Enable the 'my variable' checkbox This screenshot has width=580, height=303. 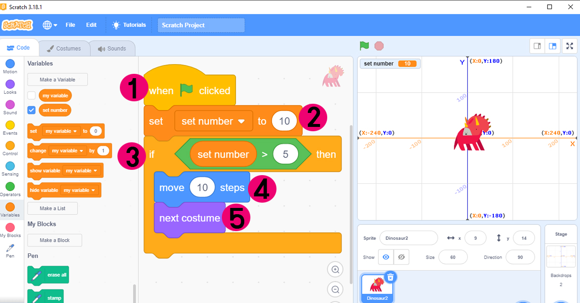click(x=31, y=96)
